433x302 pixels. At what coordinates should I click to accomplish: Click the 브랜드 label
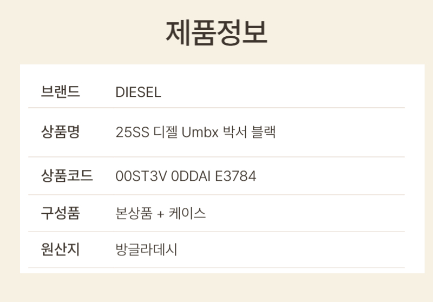(60, 92)
